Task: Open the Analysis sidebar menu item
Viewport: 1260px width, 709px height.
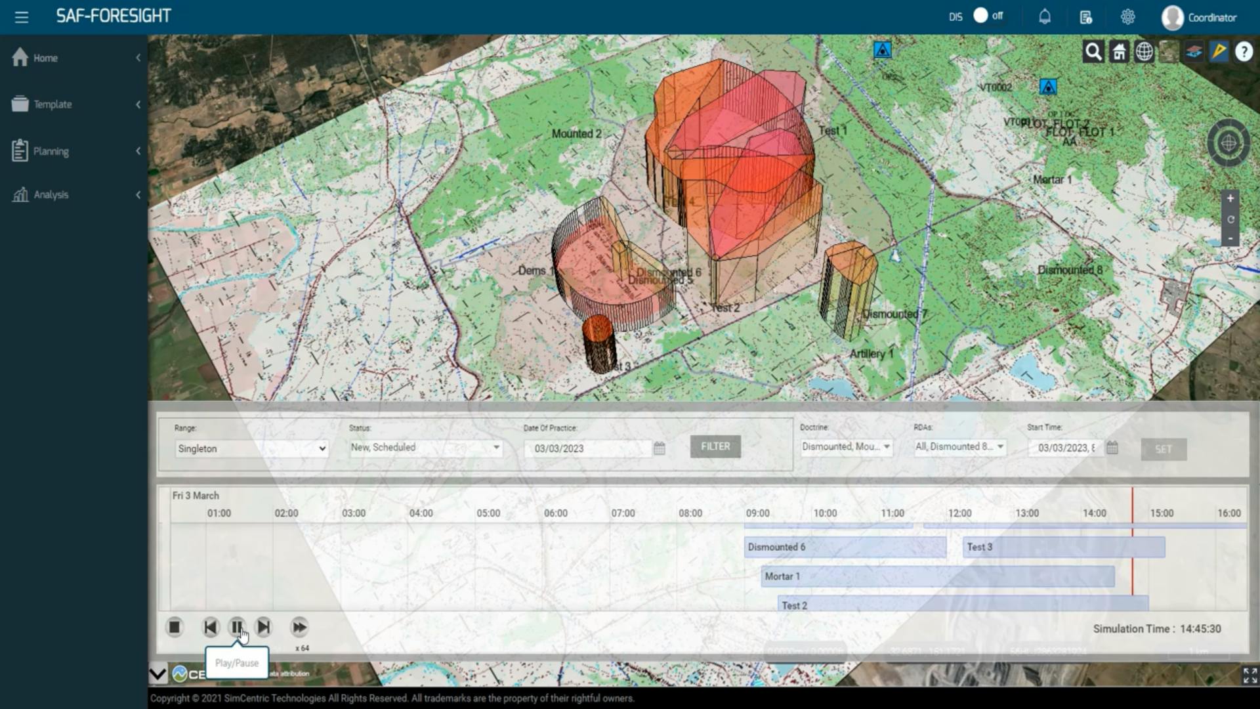Action: coord(72,194)
